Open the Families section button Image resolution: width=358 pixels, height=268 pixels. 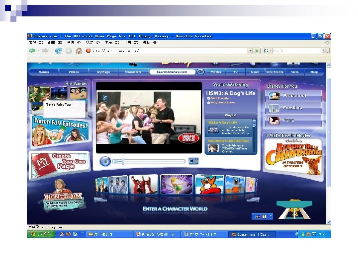(x=293, y=108)
